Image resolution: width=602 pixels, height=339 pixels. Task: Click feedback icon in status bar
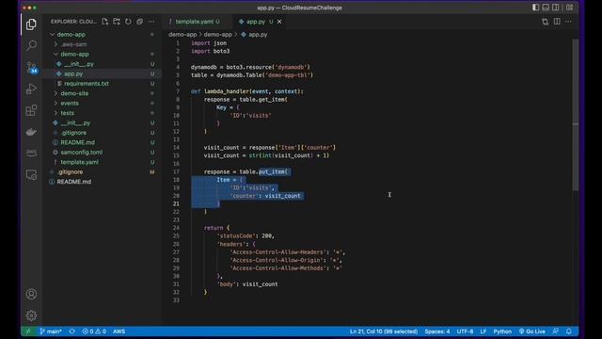click(x=556, y=331)
